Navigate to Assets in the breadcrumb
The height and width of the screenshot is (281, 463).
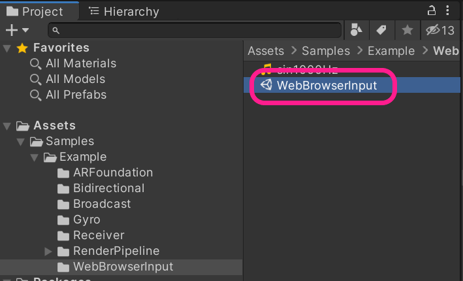tap(266, 51)
